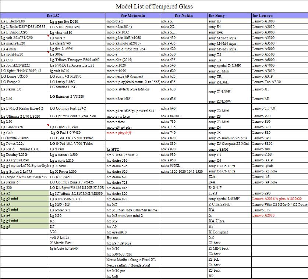Select cell 'Z Ultra/Z936L'
The width and height of the screenshot is (308, 279).
[x=229, y=204]
